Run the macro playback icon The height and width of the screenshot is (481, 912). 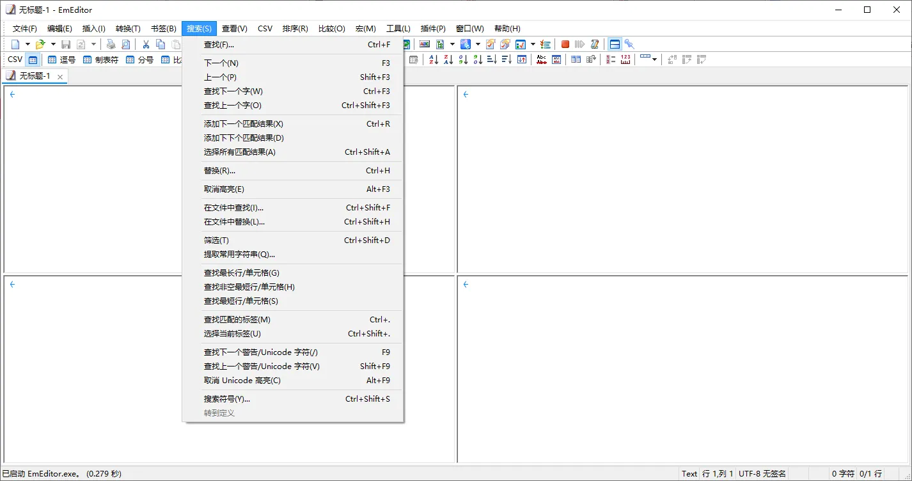tap(579, 44)
